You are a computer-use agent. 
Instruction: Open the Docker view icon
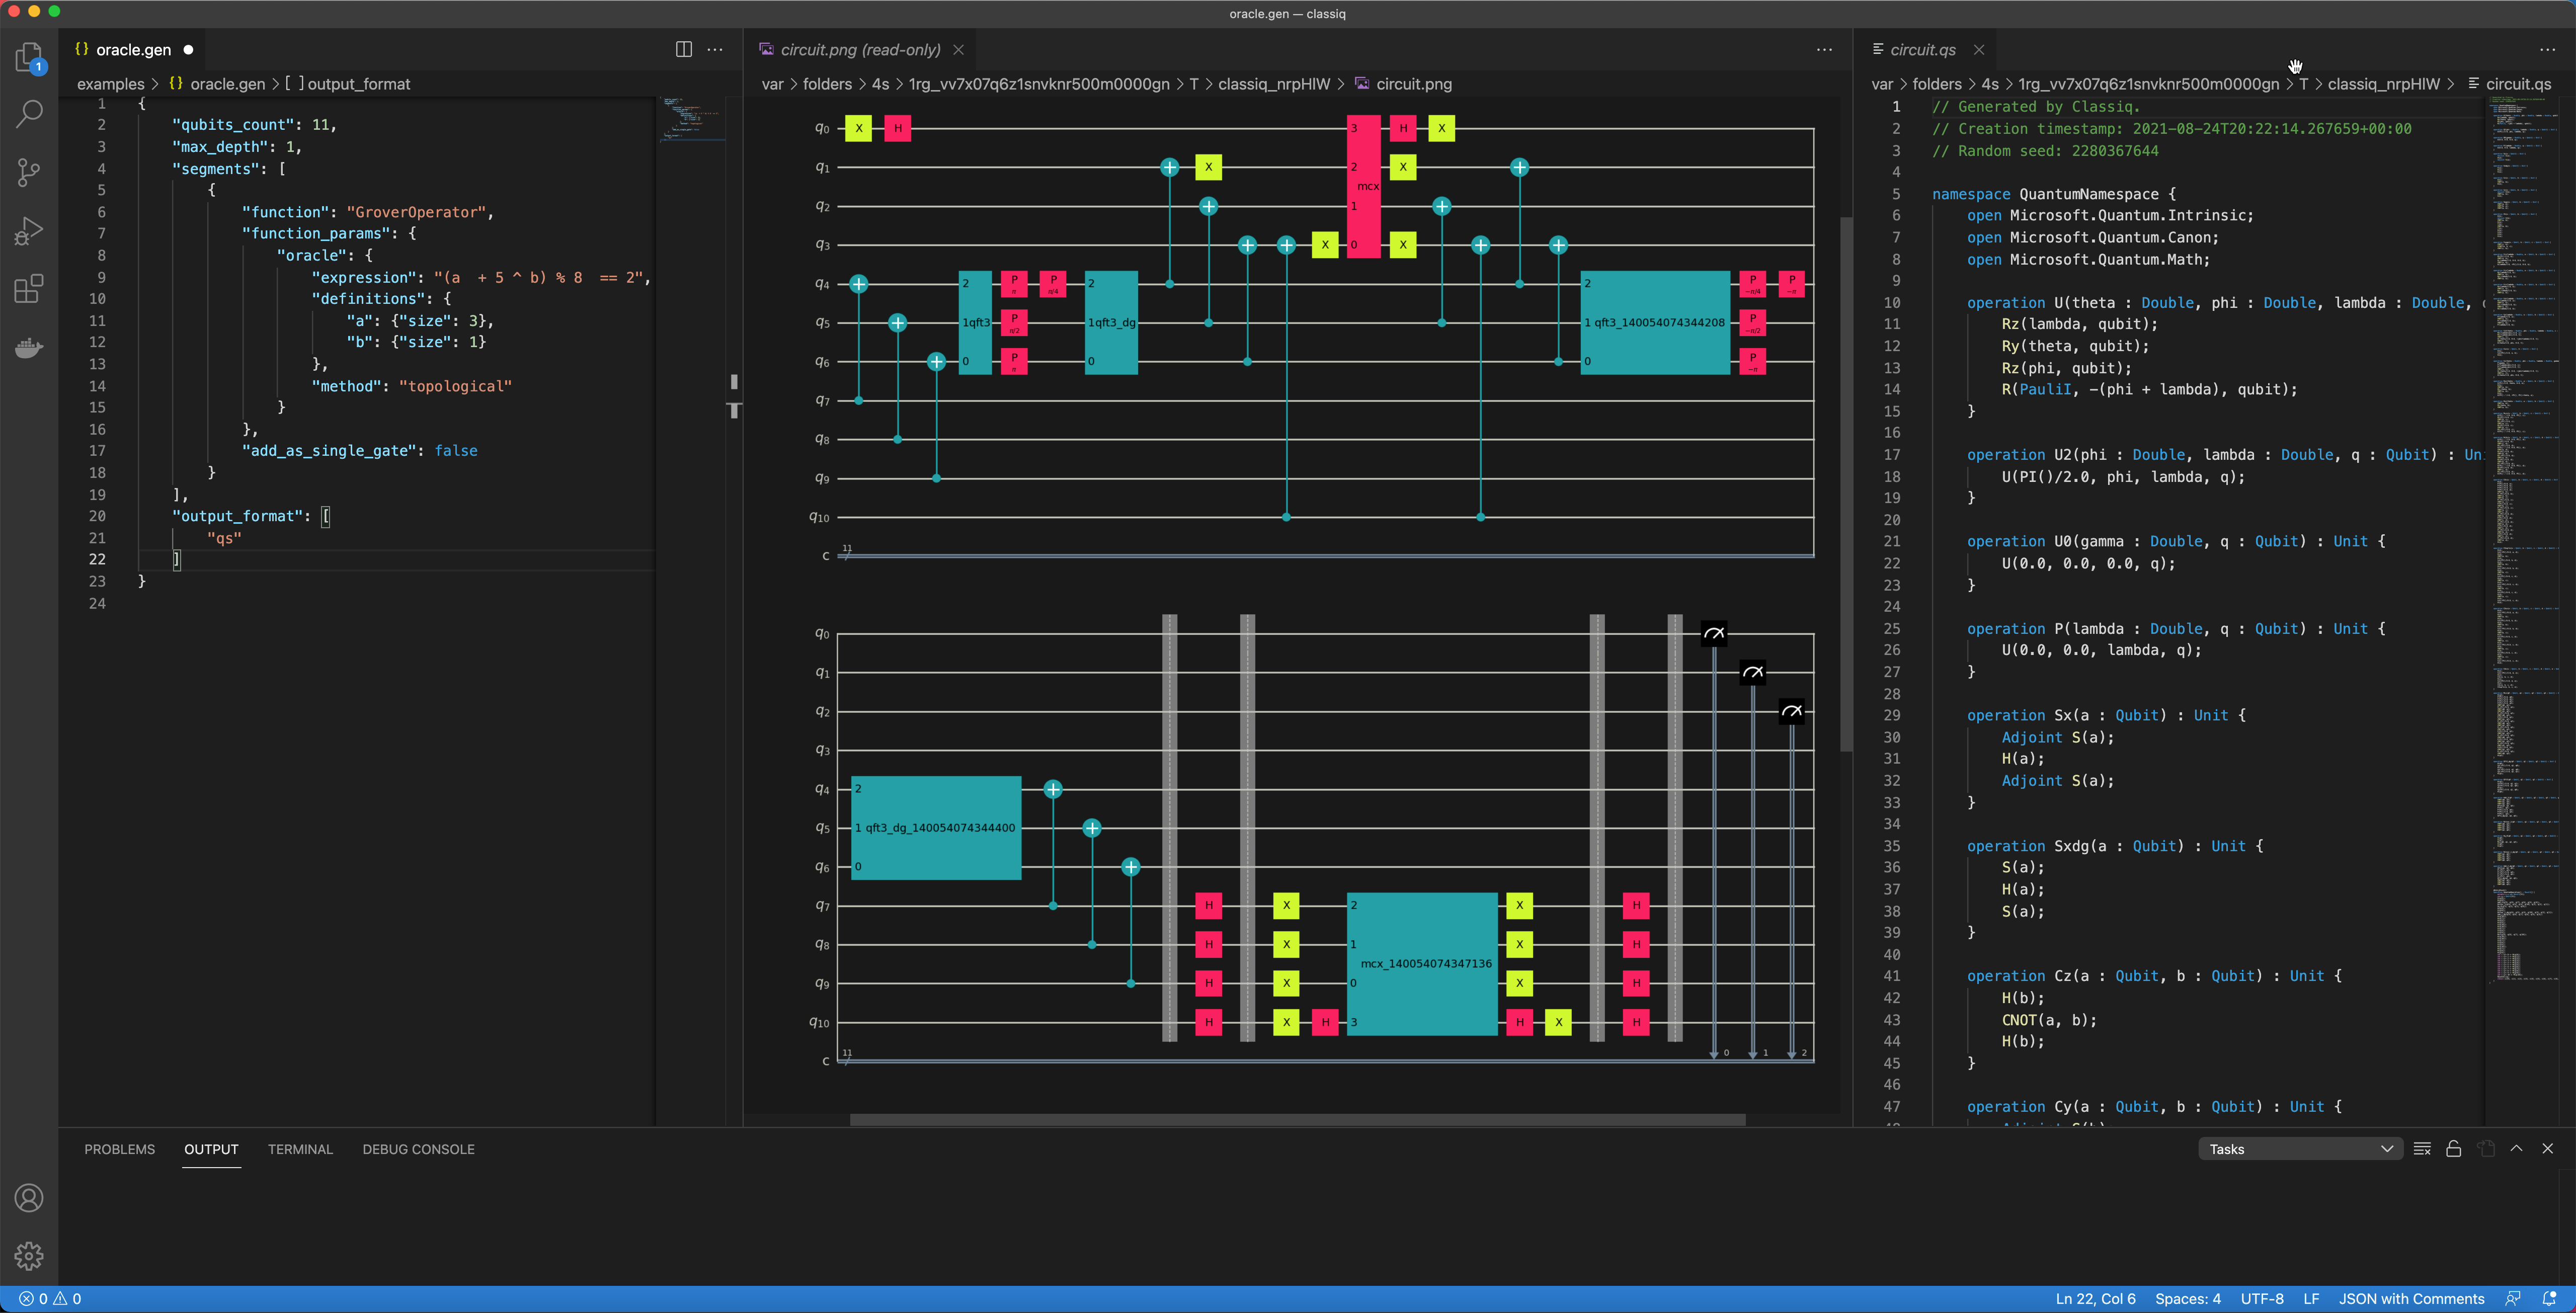pos(29,347)
